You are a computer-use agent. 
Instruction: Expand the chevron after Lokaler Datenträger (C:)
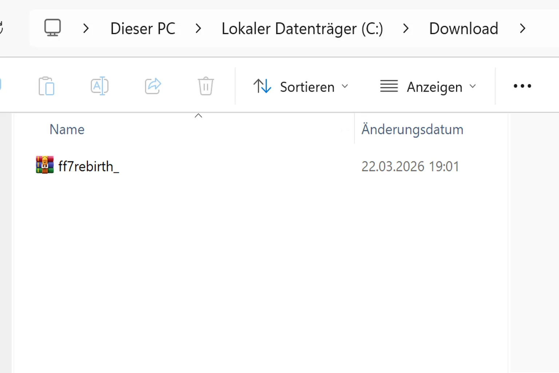tap(406, 28)
